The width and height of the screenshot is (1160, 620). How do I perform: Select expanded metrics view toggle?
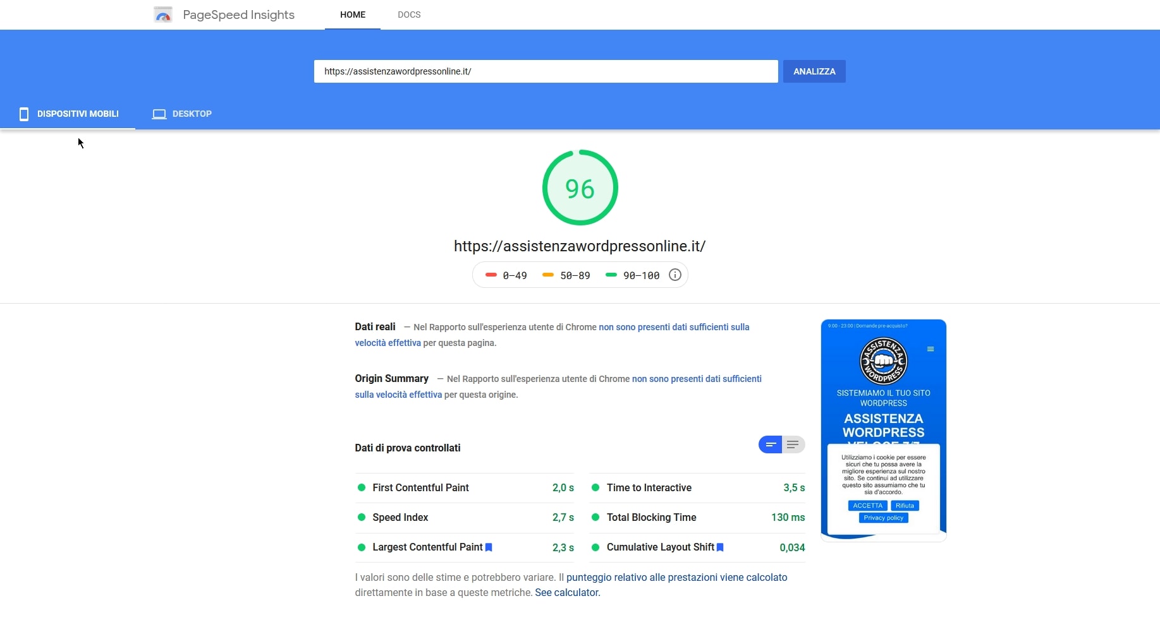(x=793, y=444)
